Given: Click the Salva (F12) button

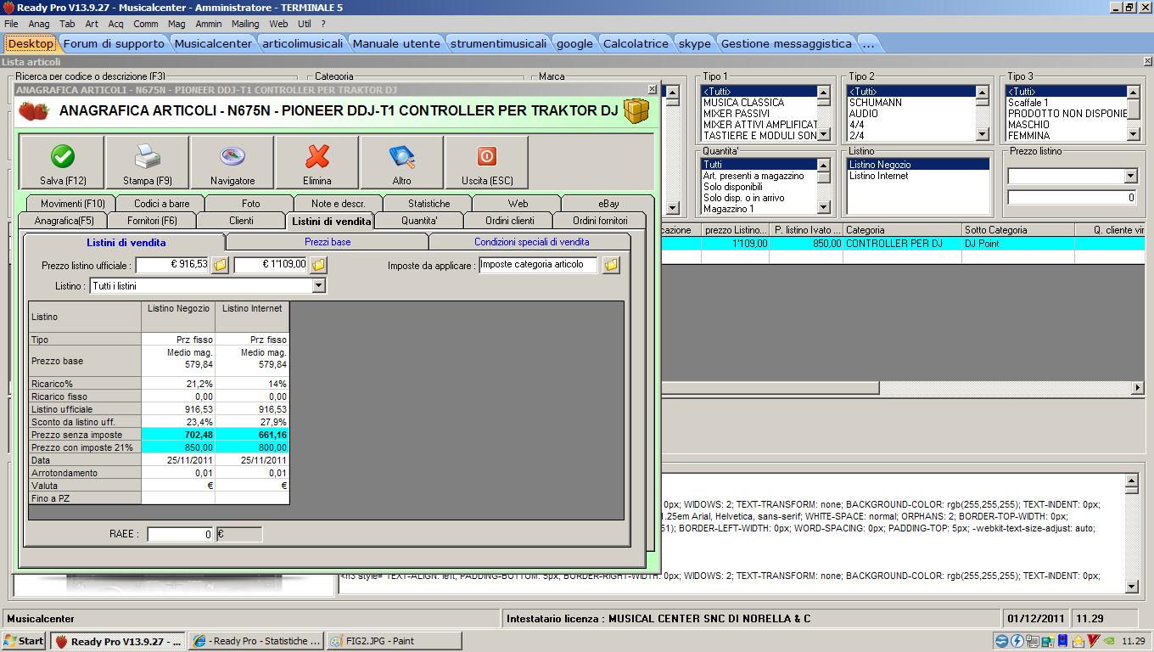Looking at the screenshot, I should (x=62, y=163).
